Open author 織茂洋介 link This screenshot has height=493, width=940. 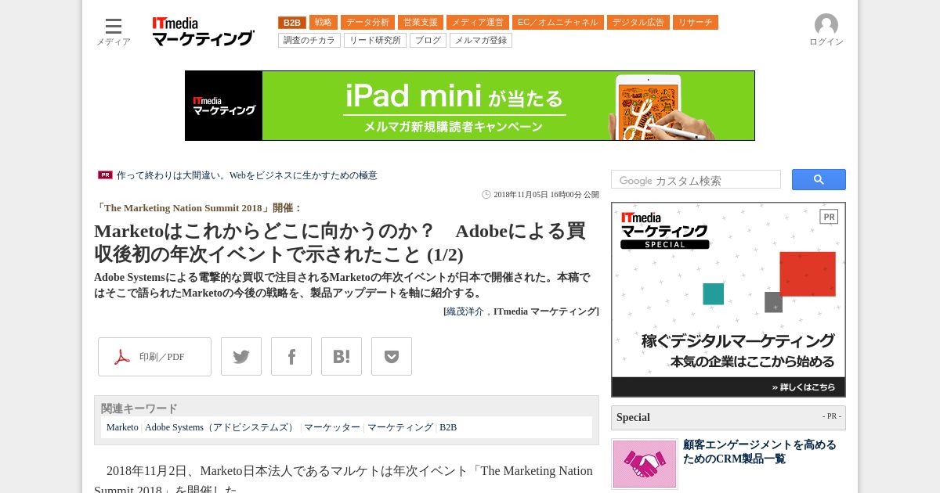tap(465, 311)
